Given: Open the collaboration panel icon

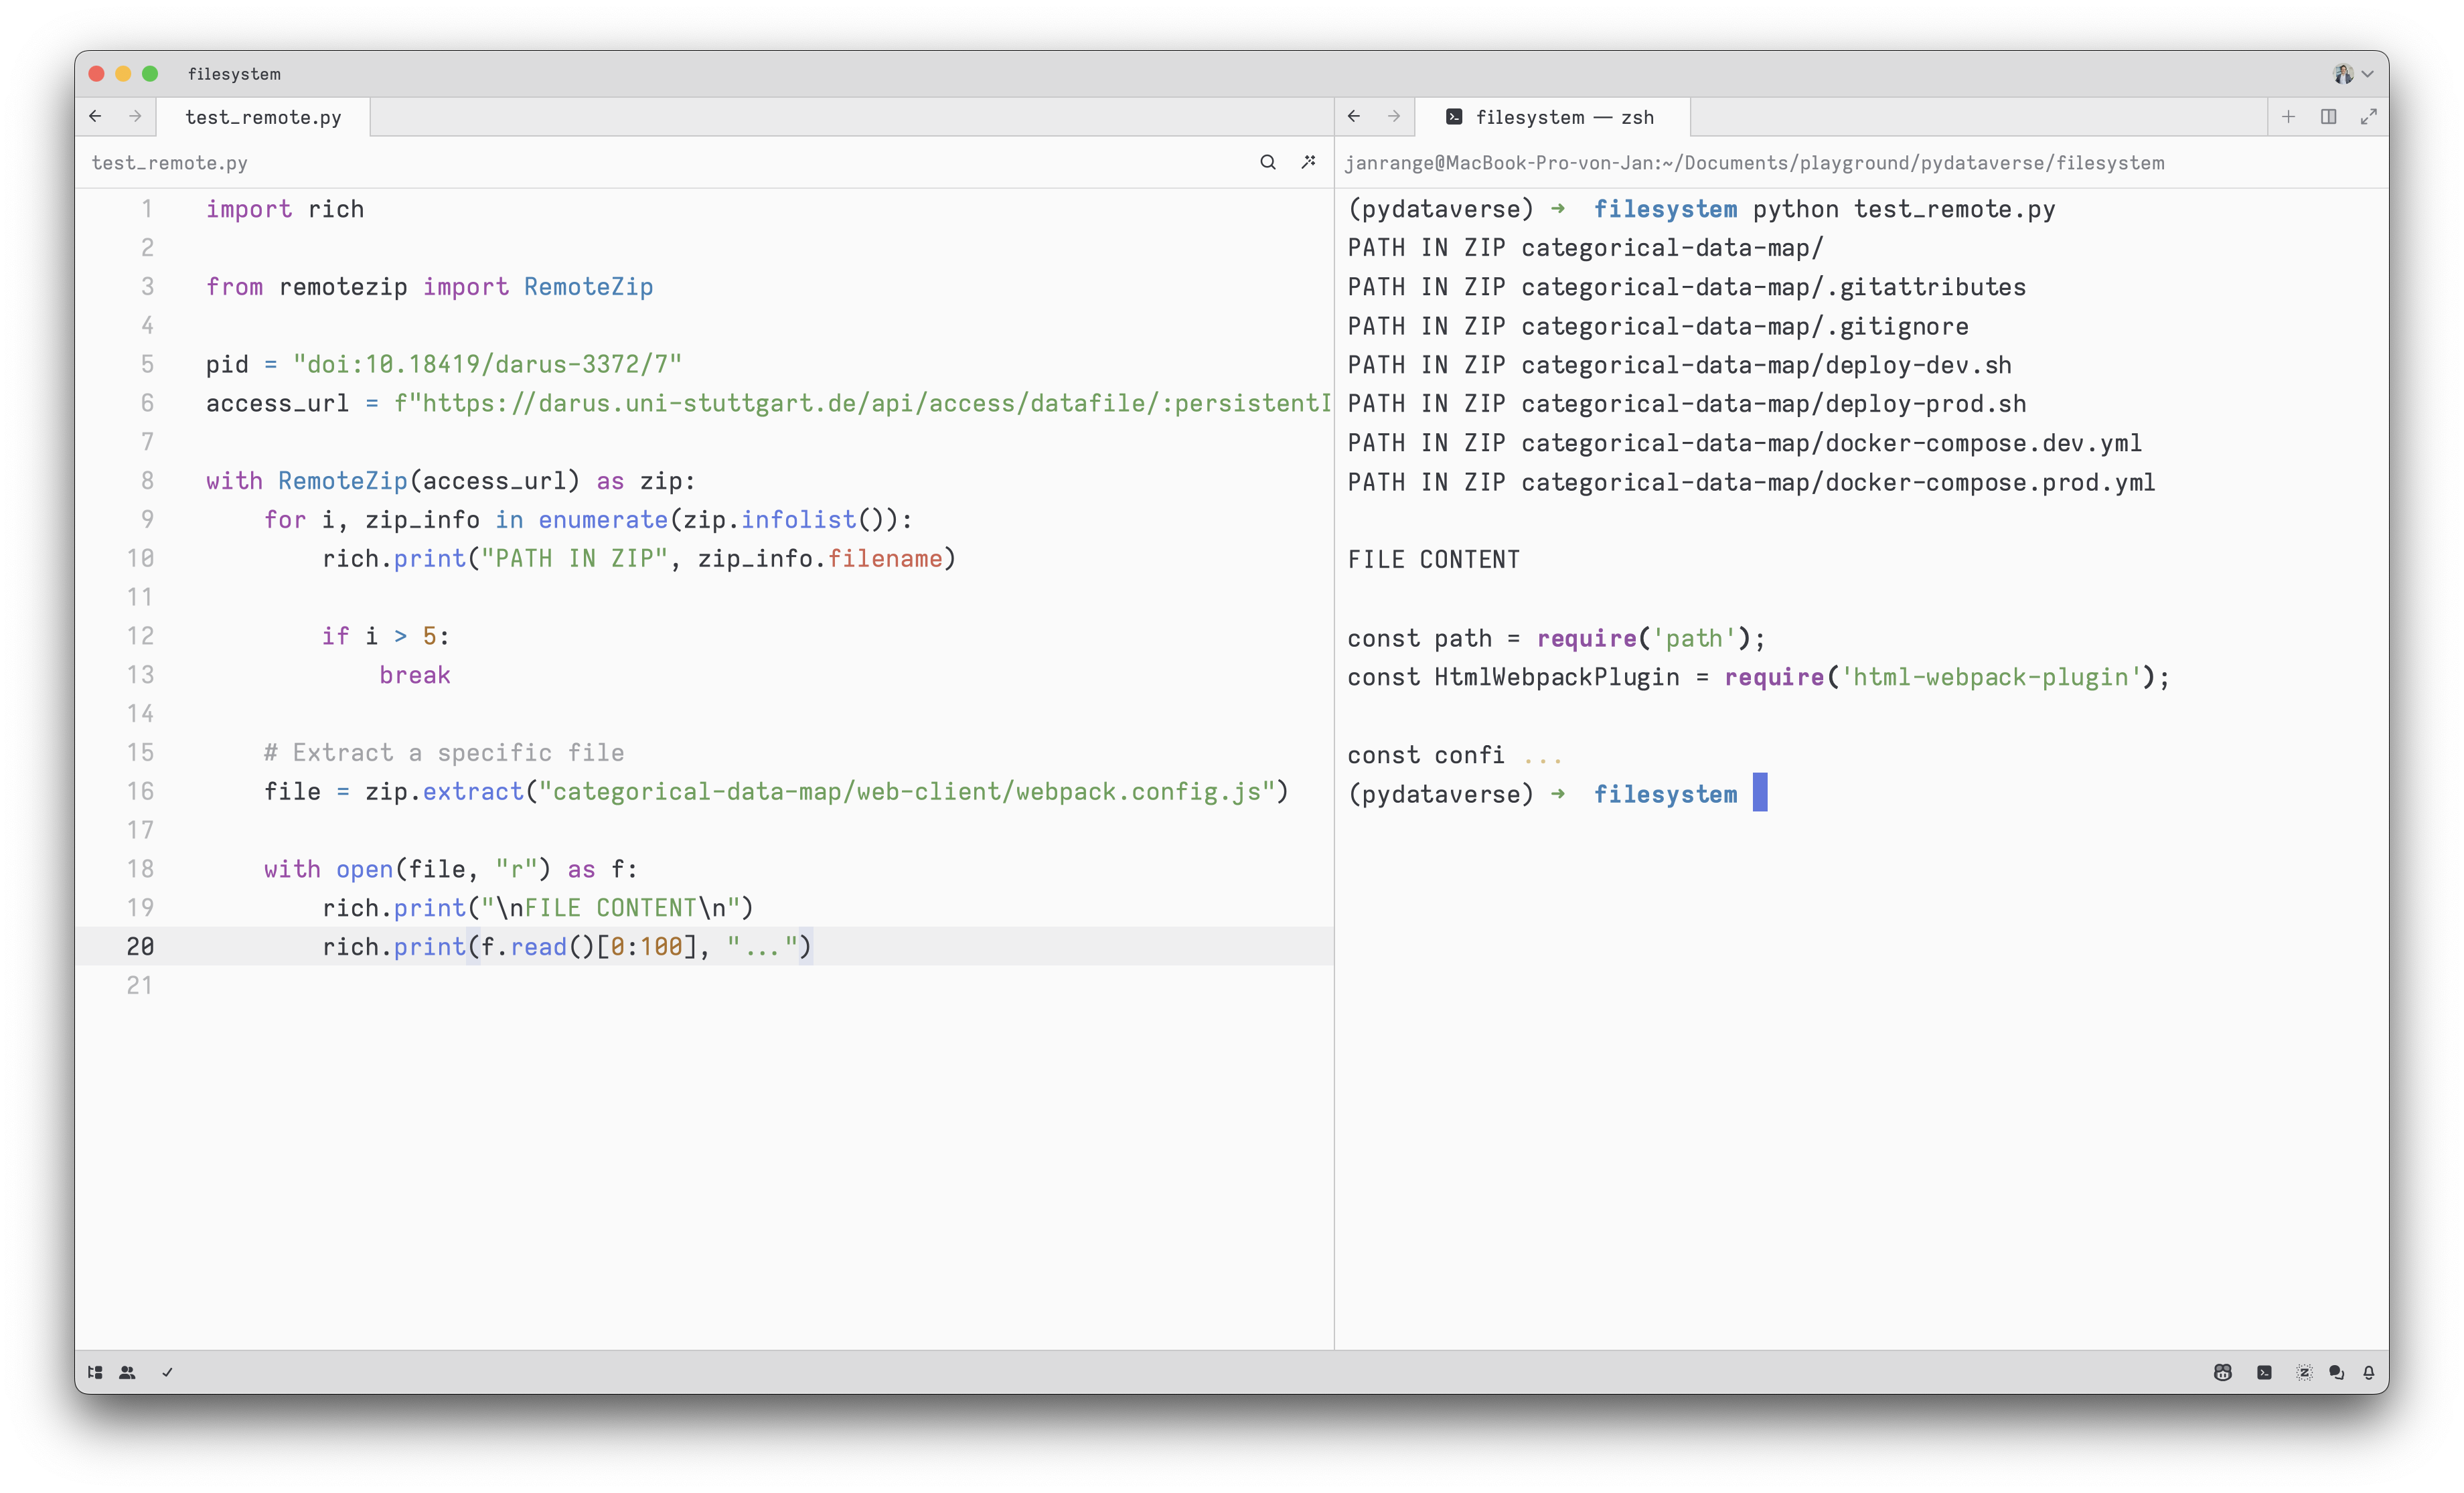Looking at the screenshot, I should [127, 1372].
